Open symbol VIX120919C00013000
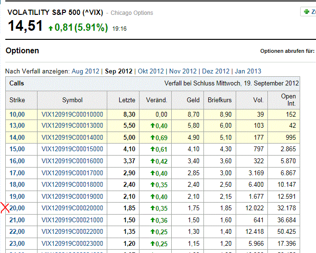The width and height of the screenshot is (316, 253). 72,125
